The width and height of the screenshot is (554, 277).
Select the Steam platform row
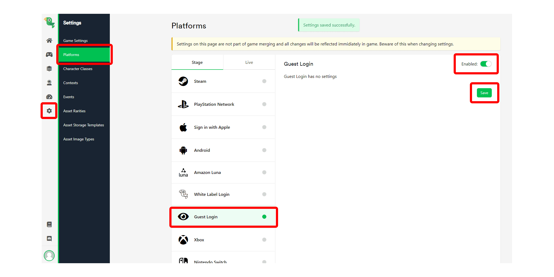(223, 81)
